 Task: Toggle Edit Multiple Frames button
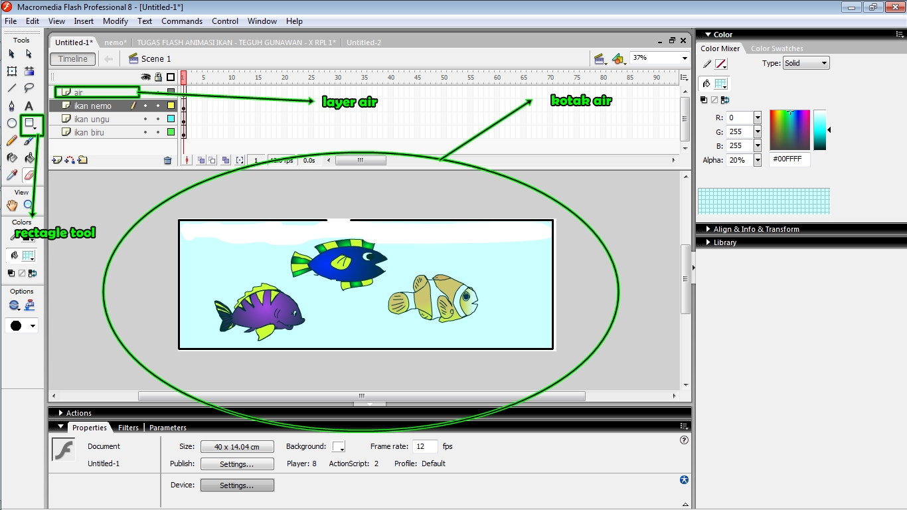tap(226, 160)
